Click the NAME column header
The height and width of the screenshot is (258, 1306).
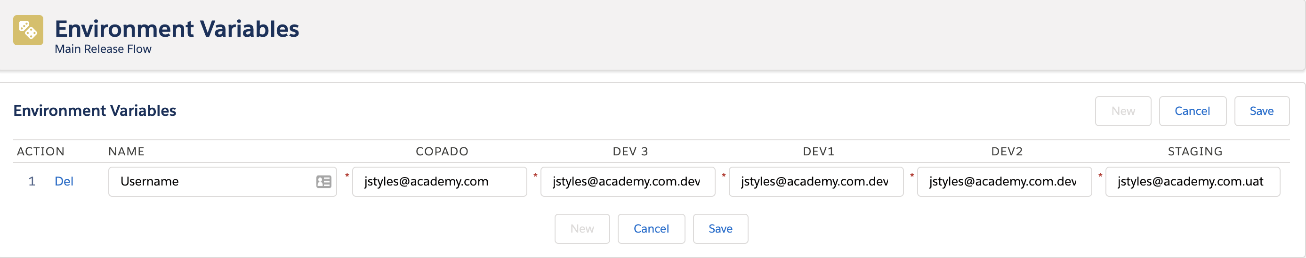coord(126,152)
